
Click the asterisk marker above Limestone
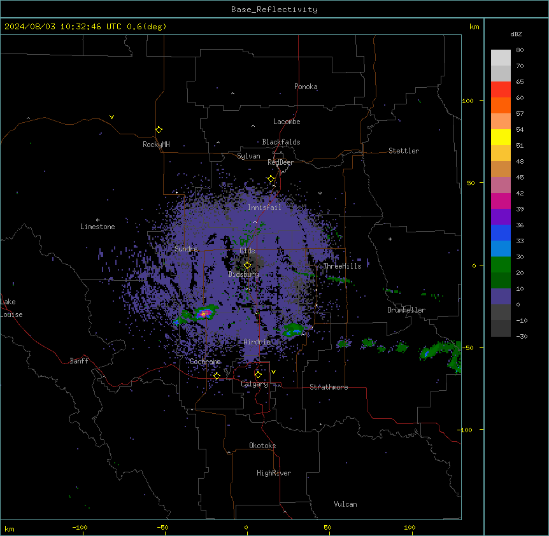(x=97, y=220)
